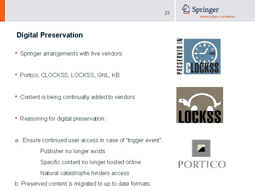Click 'Natural catastrophe hinders access' text
Image resolution: width=255 pixels, height=191 pixels.
pyautogui.click(x=85, y=173)
